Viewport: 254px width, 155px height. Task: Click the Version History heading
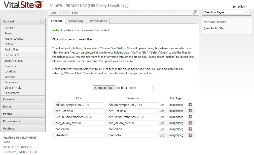pyautogui.click(x=215, y=22)
